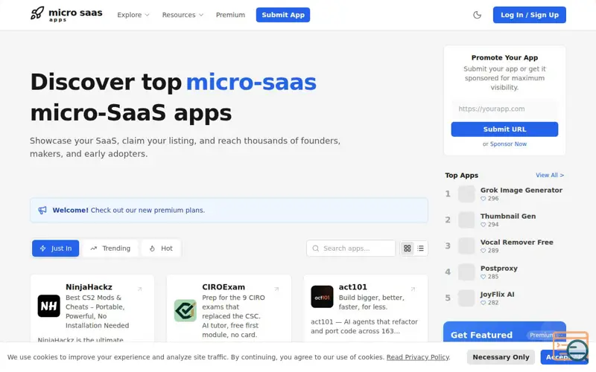The height and width of the screenshot is (372, 596).
Task: Open the Explore dropdown menu
Action: 133,15
